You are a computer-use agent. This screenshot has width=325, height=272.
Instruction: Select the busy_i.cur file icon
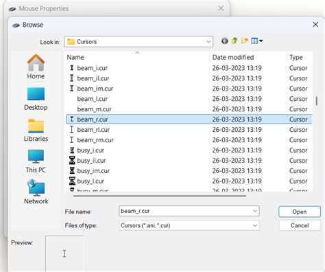pyautogui.click(x=72, y=150)
